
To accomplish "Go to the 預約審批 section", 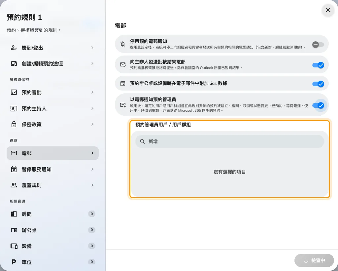I will click(52, 92).
